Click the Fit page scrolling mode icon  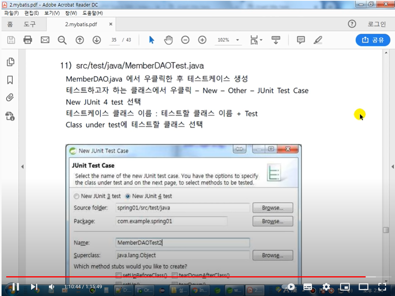(x=256, y=40)
